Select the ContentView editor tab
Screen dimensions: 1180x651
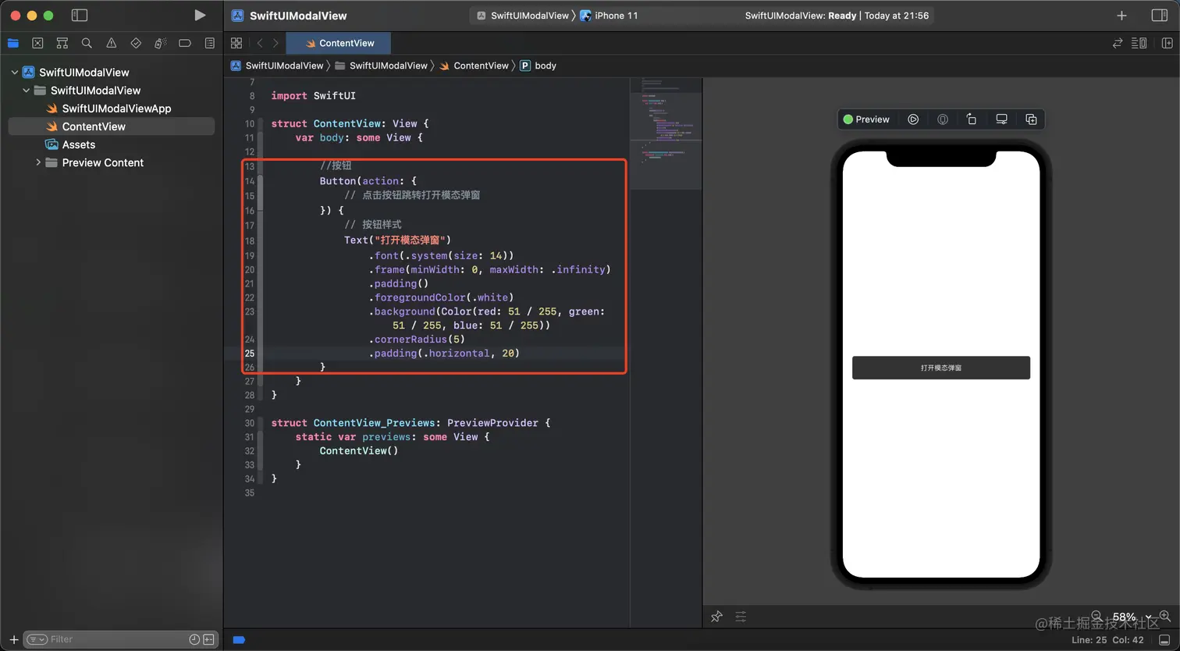[339, 43]
